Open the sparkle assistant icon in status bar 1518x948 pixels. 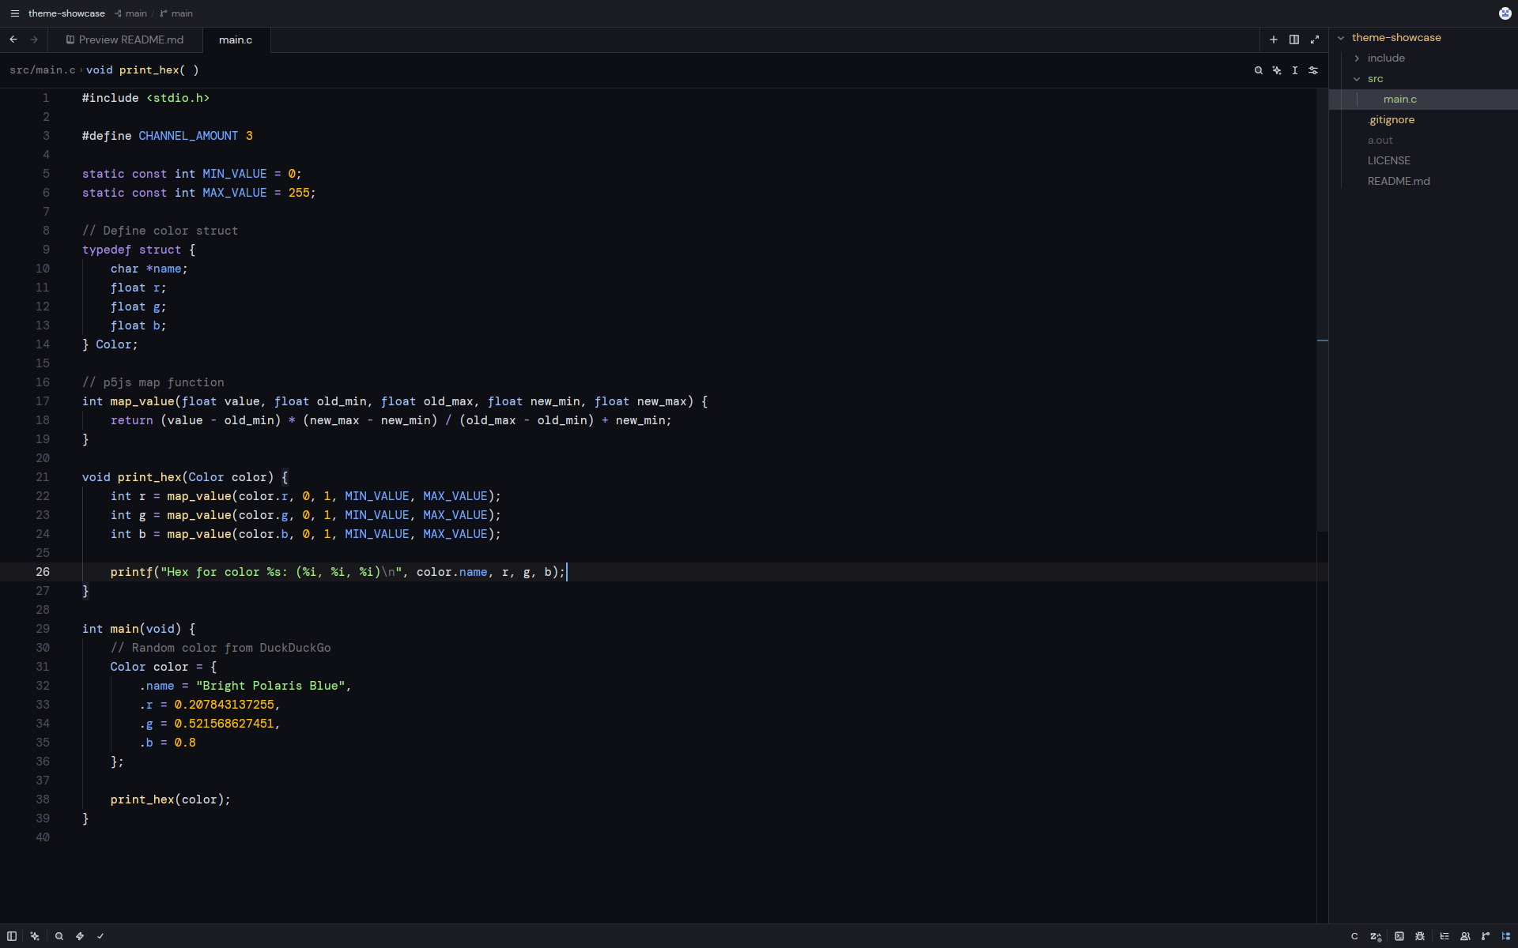click(x=35, y=936)
